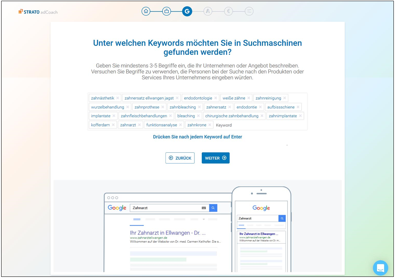Image resolution: width=395 pixels, height=278 pixels.
Task: Select the Google keywords step icon
Action: 187,11
